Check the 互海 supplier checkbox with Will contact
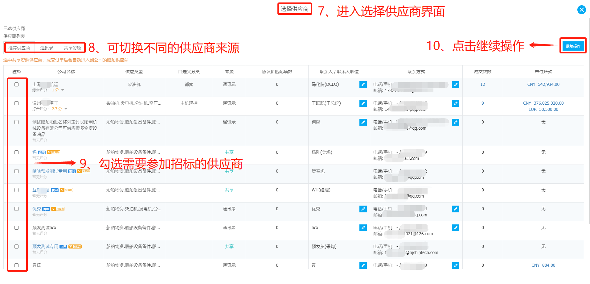Screen dimensions: 590x284 [x=16, y=190]
